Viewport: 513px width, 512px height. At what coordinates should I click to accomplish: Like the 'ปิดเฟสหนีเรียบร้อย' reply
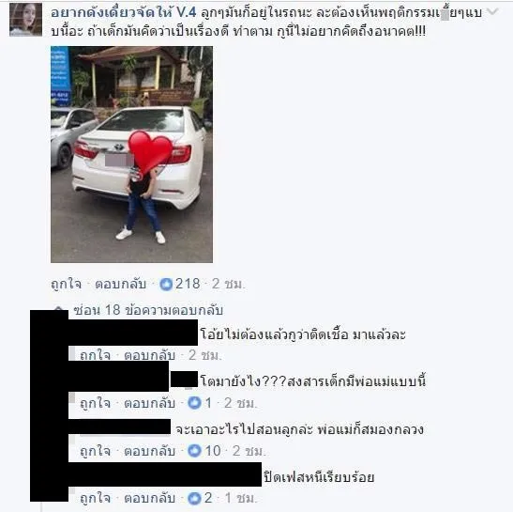click(96, 498)
